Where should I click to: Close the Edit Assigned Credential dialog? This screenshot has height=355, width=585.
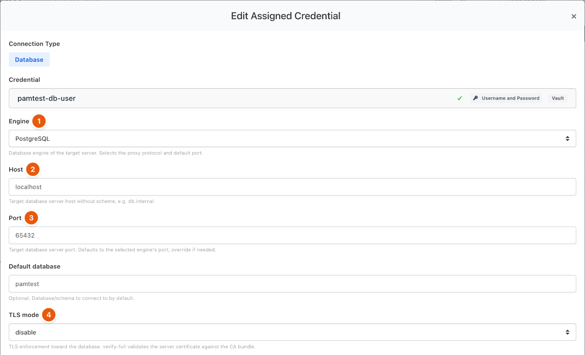click(x=574, y=16)
